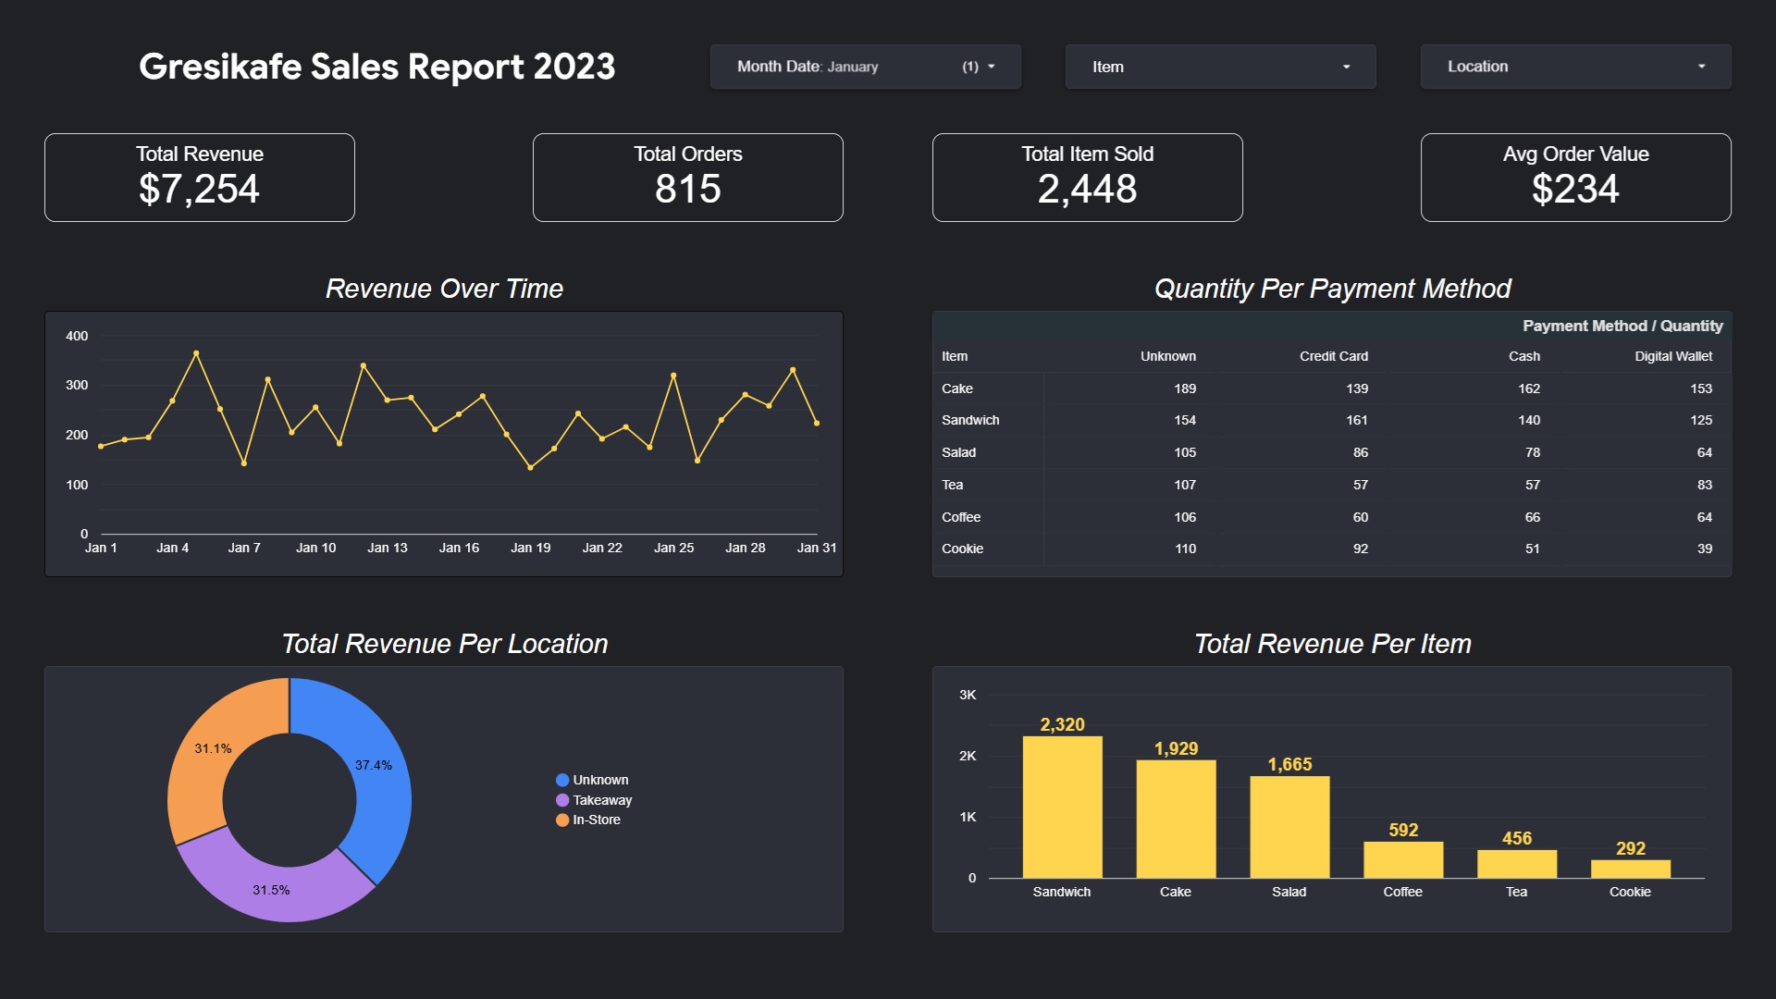The width and height of the screenshot is (1776, 999).
Task: Click the Cookie bar in the bar chart
Action: [1630, 868]
